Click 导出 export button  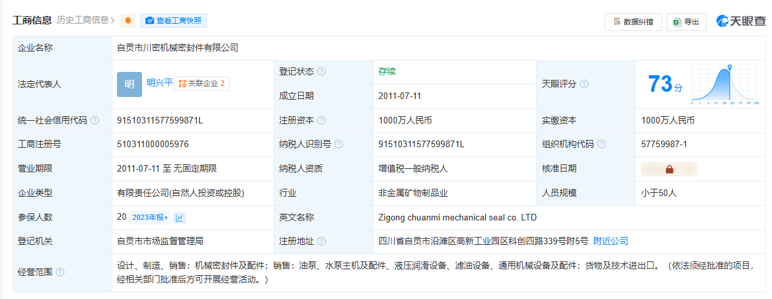[x=686, y=22]
